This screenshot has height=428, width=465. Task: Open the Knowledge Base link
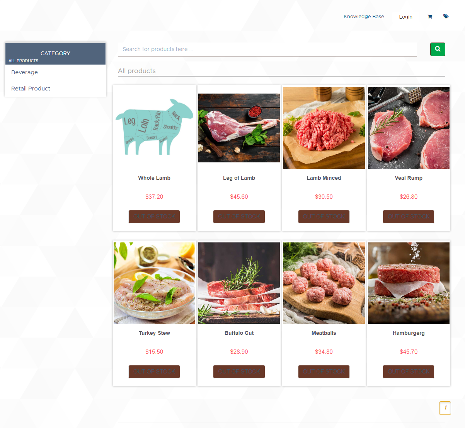364,17
